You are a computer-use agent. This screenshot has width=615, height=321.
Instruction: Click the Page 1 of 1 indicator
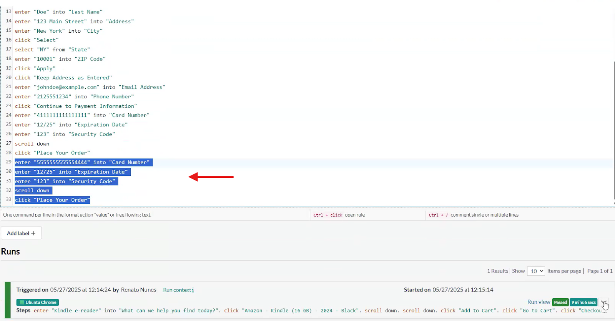pos(600,271)
